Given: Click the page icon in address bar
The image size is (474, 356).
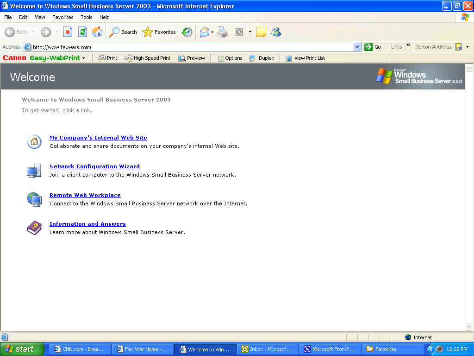Looking at the screenshot, I should pyautogui.click(x=27, y=47).
